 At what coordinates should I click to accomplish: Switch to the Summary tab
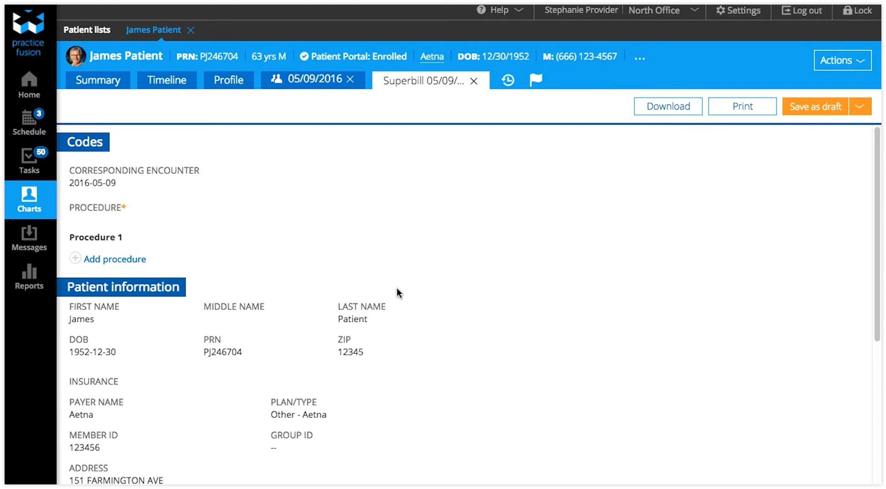click(x=98, y=80)
